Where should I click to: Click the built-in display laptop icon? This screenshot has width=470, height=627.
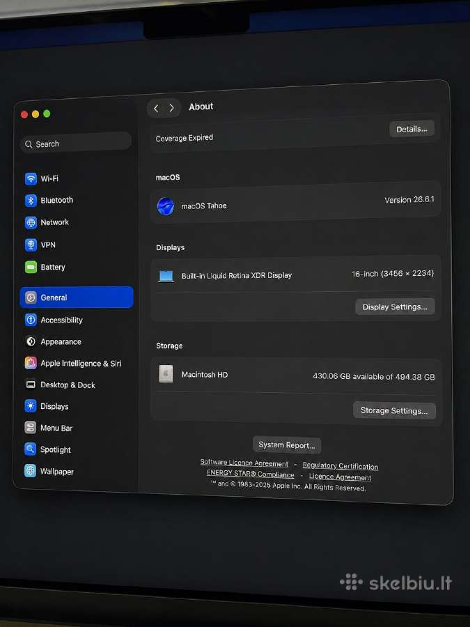point(166,277)
